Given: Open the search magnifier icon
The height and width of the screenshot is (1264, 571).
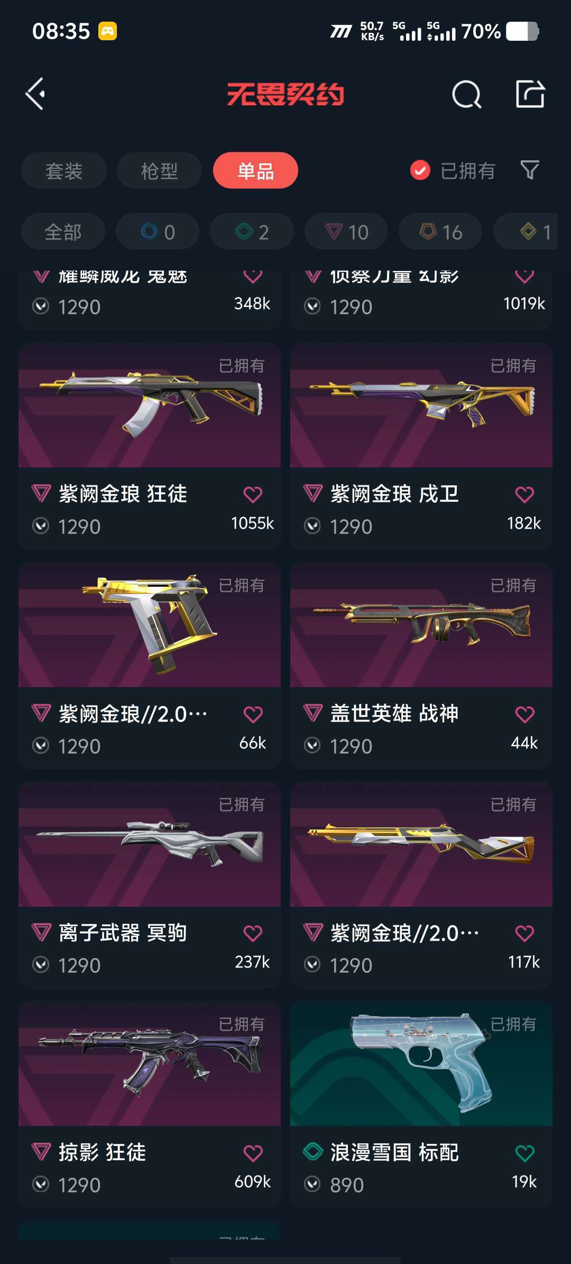Looking at the screenshot, I should [467, 95].
